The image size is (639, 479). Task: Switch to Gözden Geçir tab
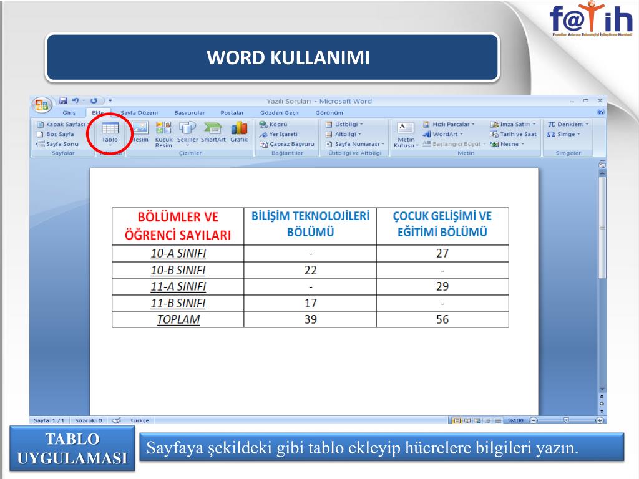coord(280,113)
